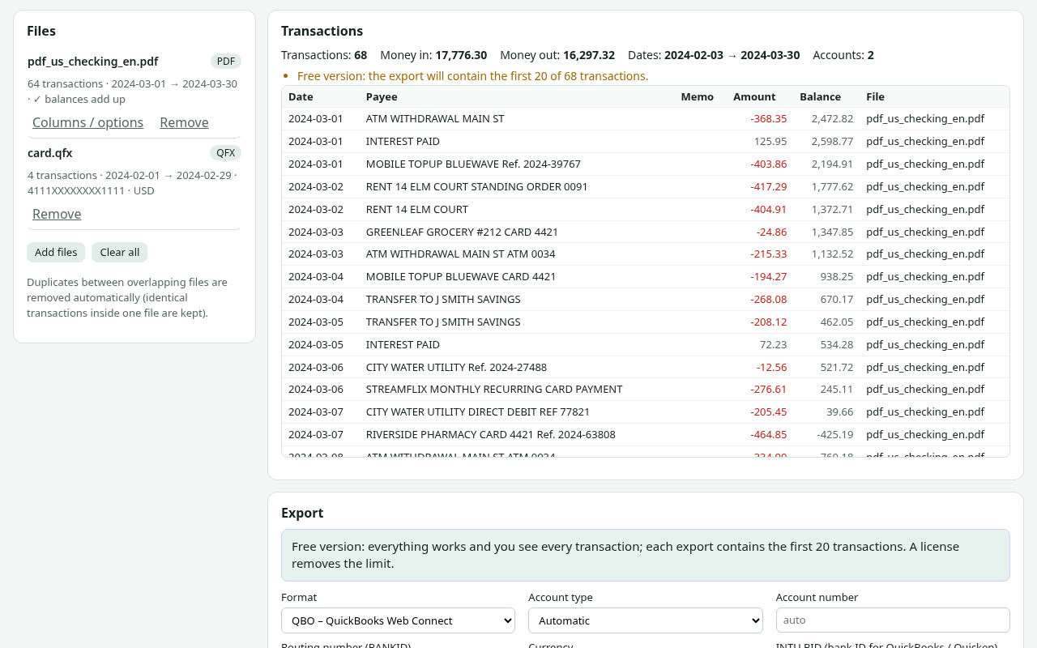This screenshot has height=648, width=1037.
Task: Select the STREAMFLIX MONTHLY RECURRING CARD PAYMENT row
Action: [646, 390]
